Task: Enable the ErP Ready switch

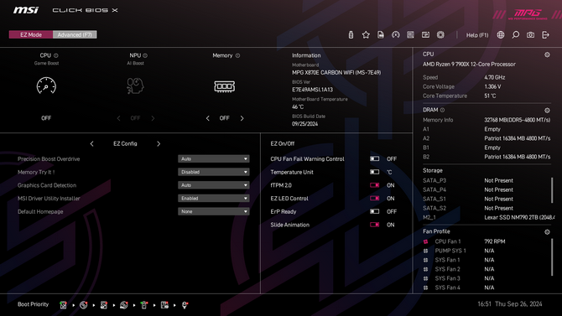Action: pyautogui.click(x=375, y=211)
